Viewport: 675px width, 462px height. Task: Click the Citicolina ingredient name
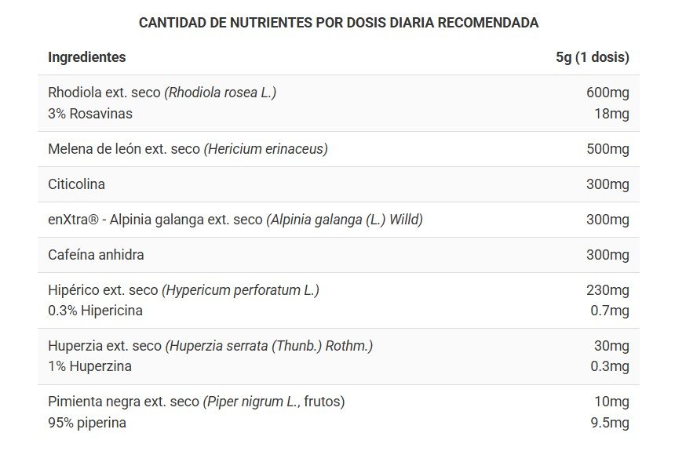pyautogui.click(x=76, y=184)
